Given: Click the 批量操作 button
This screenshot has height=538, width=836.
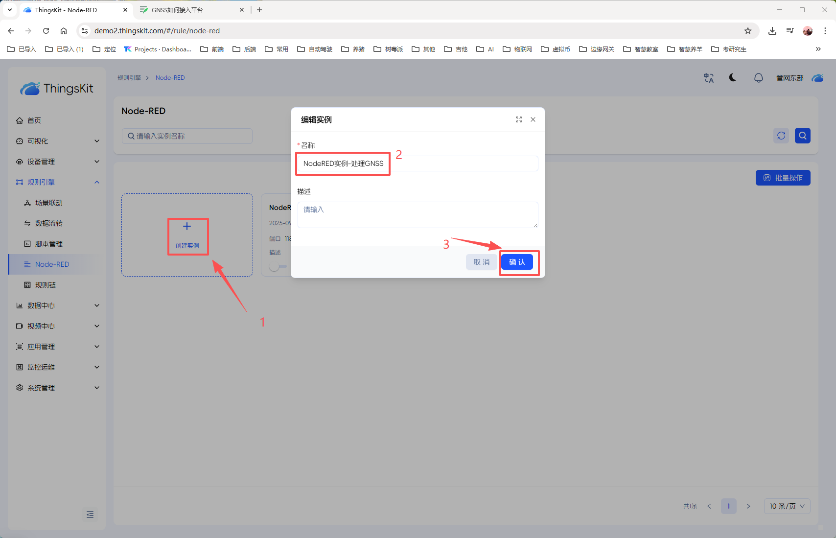Looking at the screenshot, I should [783, 178].
